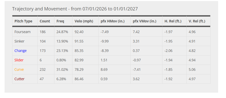The height and width of the screenshot is (98, 226).
Task: Click the Fourseam row label
Action: click(22, 32)
